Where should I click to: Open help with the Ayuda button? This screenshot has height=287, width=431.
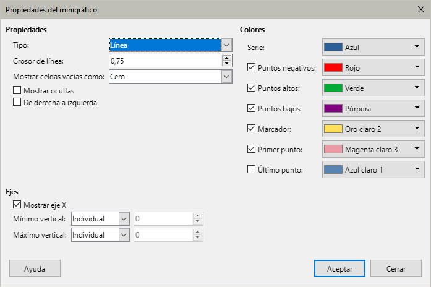[35, 269]
